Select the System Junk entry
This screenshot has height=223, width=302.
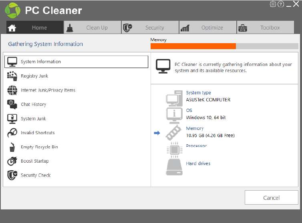[76, 119]
